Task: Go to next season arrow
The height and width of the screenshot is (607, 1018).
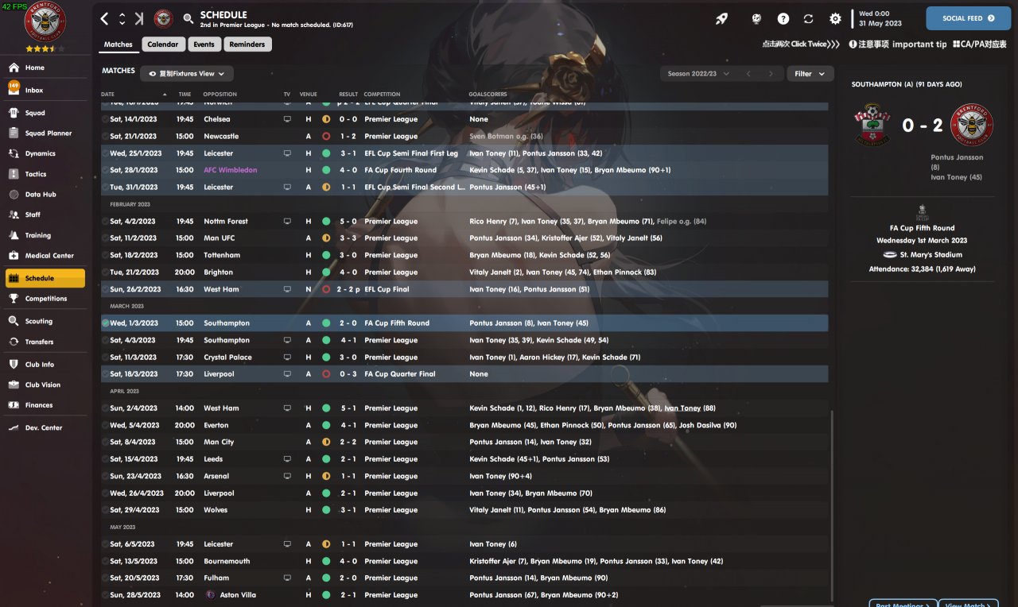Action: coord(770,74)
